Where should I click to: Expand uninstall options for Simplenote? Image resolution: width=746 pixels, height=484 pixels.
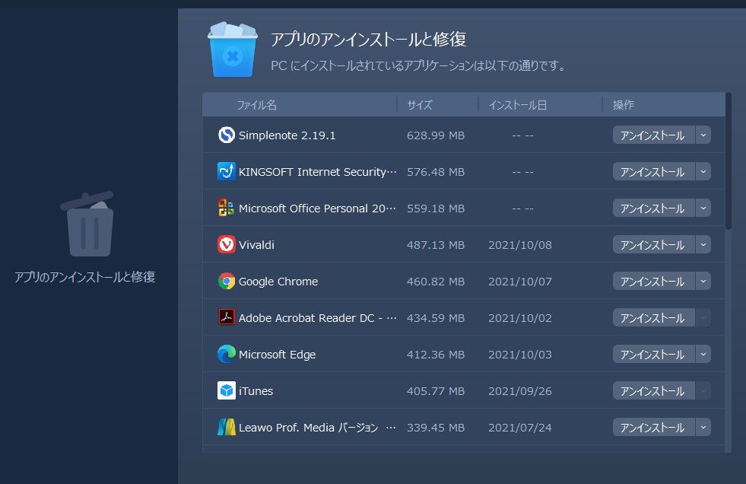pyautogui.click(x=703, y=135)
